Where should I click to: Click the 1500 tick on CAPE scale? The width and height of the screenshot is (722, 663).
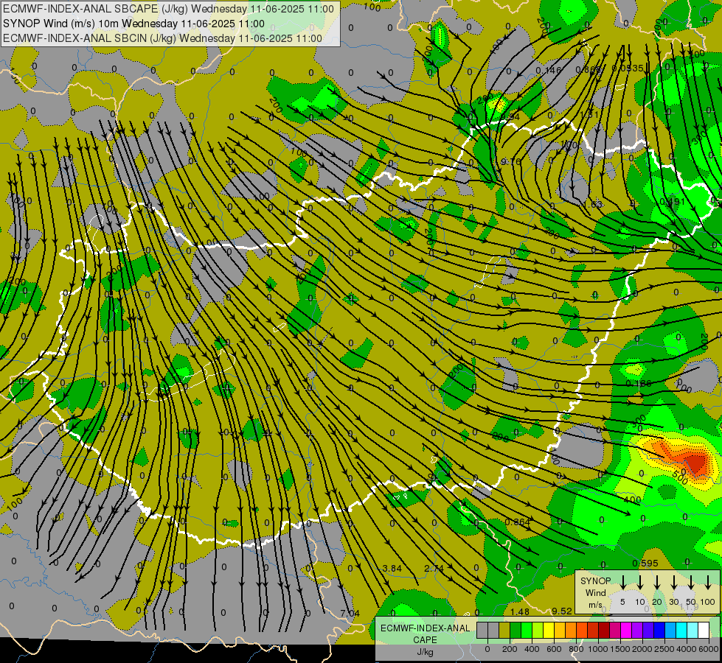pyautogui.click(x=620, y=649)
